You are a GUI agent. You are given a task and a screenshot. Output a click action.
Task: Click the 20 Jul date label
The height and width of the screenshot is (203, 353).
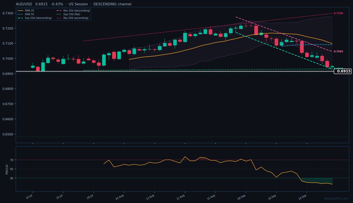pos(59,197)
